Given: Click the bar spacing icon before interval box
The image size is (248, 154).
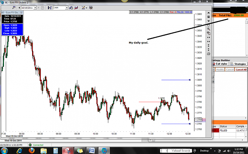Looking at the screenshot, I should (50, 8).
